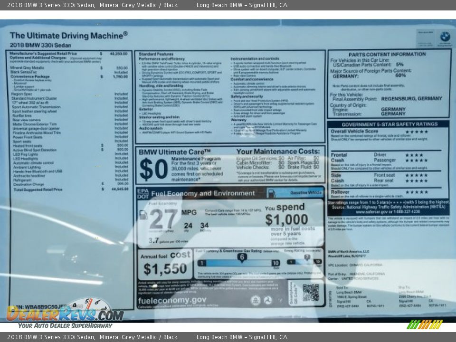Click the large $0 BMW Ultimate Care text

click(x=153, y=170)
